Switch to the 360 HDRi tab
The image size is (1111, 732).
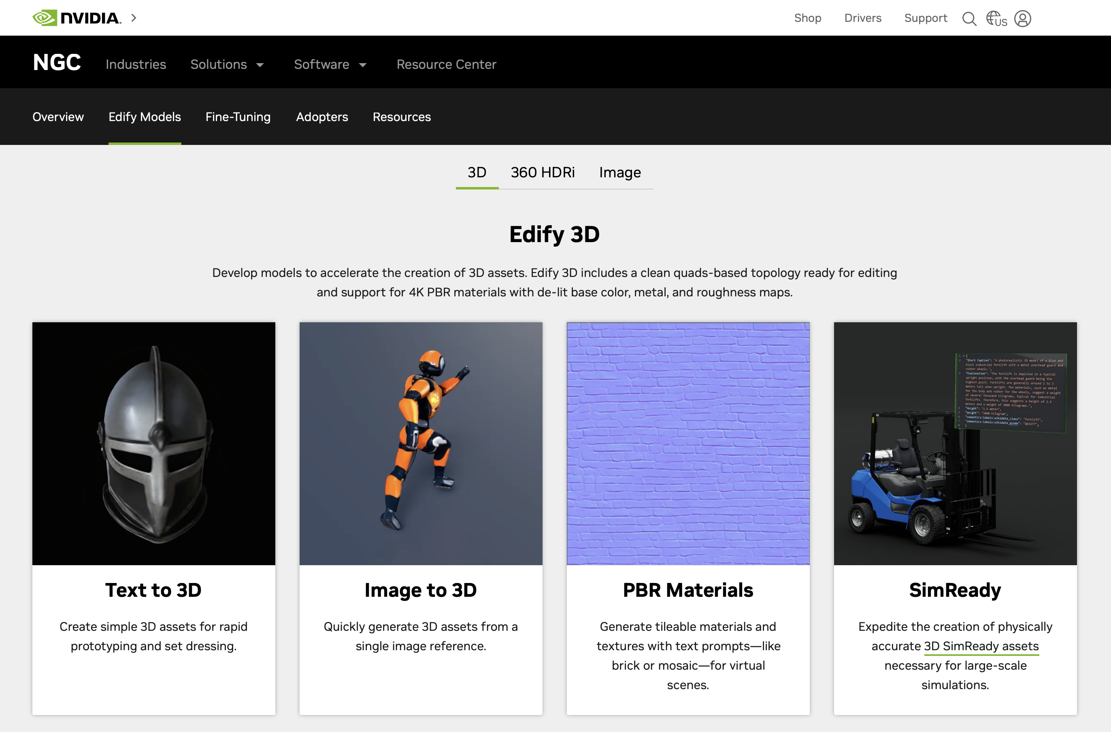tap(543, 173)
